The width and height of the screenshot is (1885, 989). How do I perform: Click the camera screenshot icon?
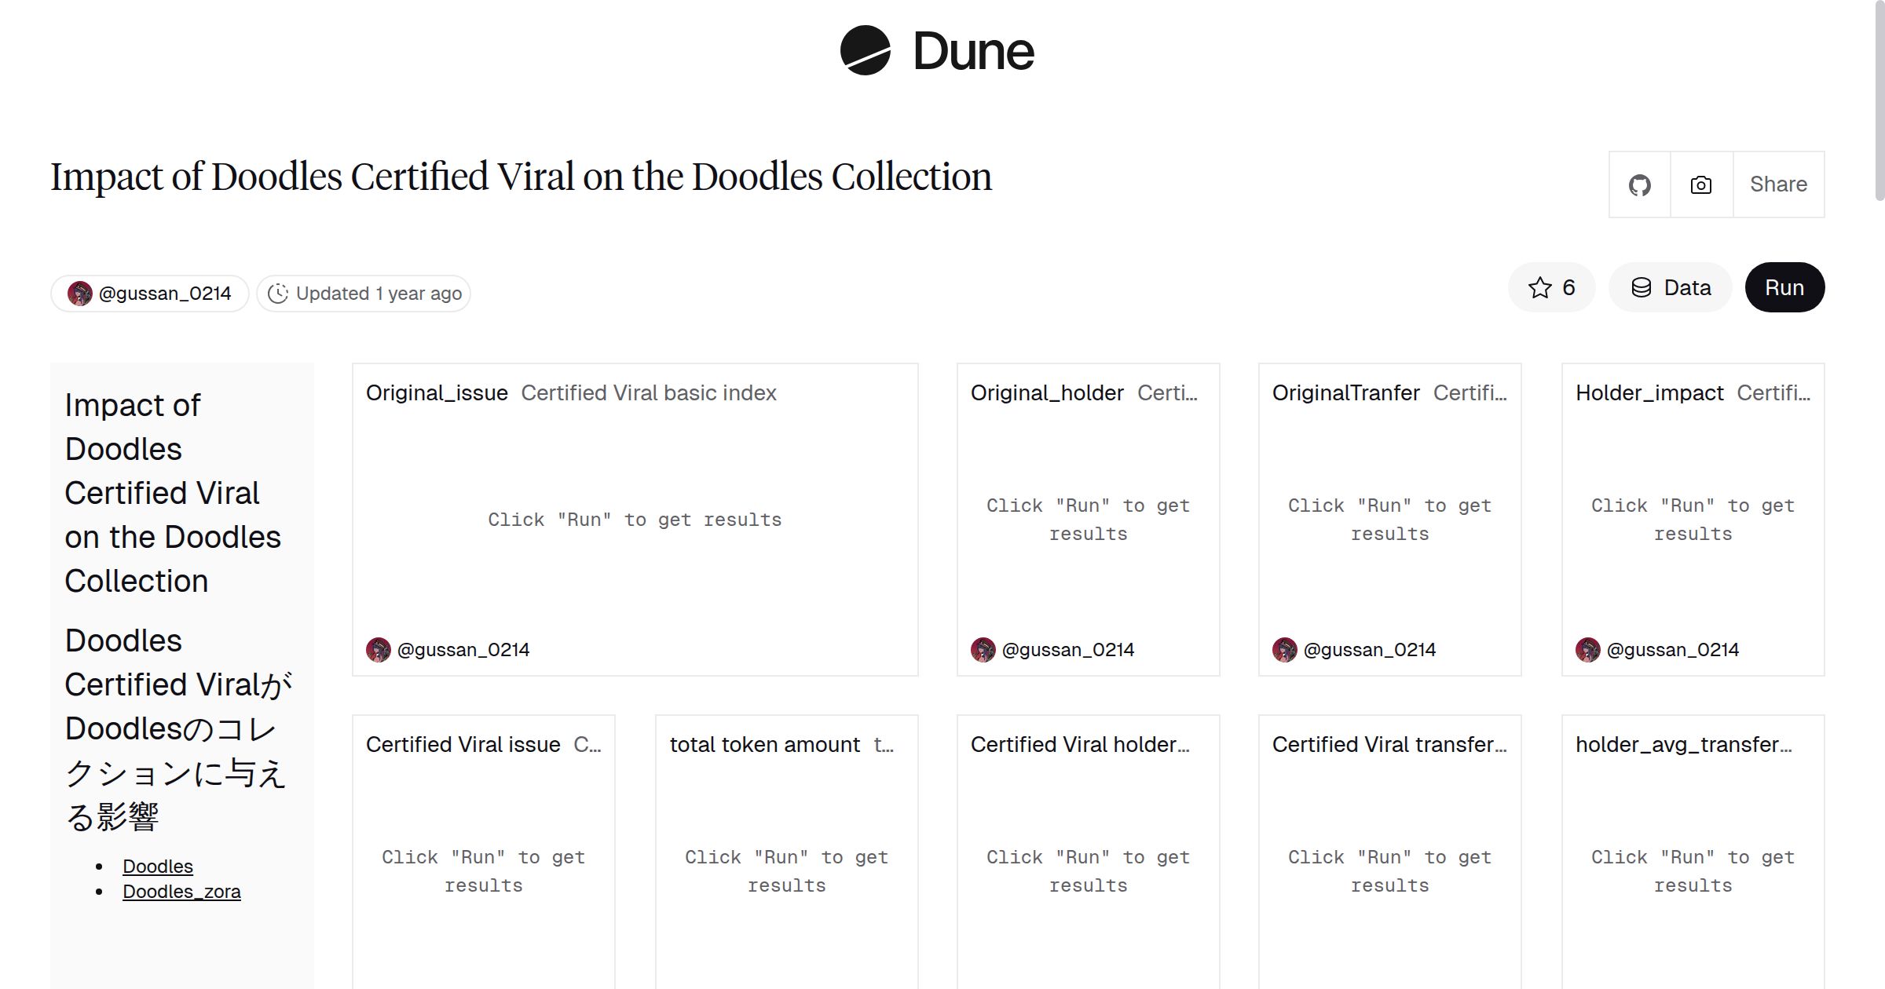(x=1700, y=184)
